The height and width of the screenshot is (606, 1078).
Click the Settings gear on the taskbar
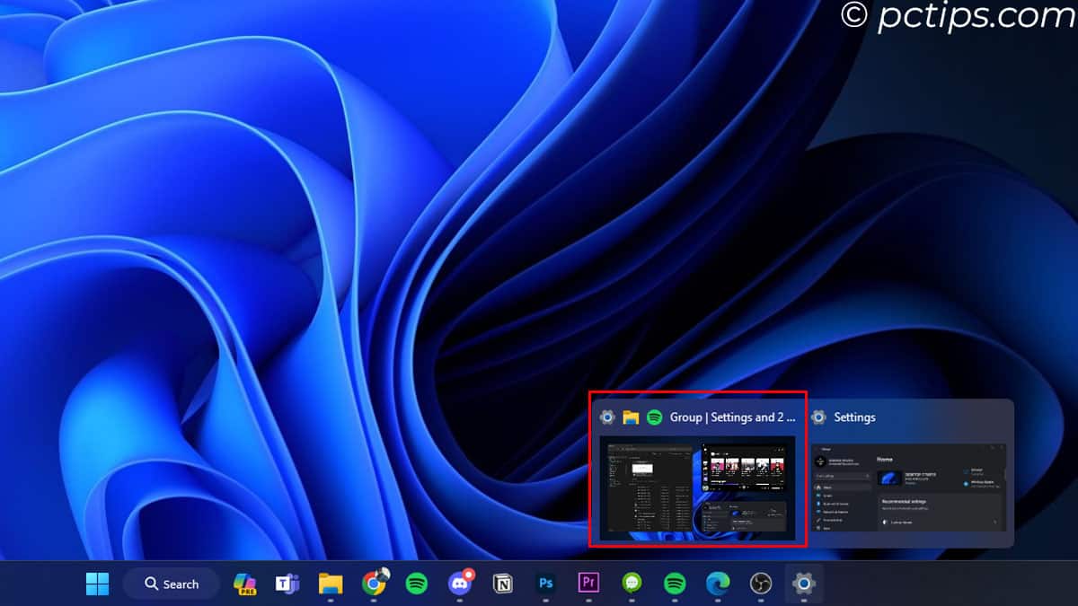point(803,584)
